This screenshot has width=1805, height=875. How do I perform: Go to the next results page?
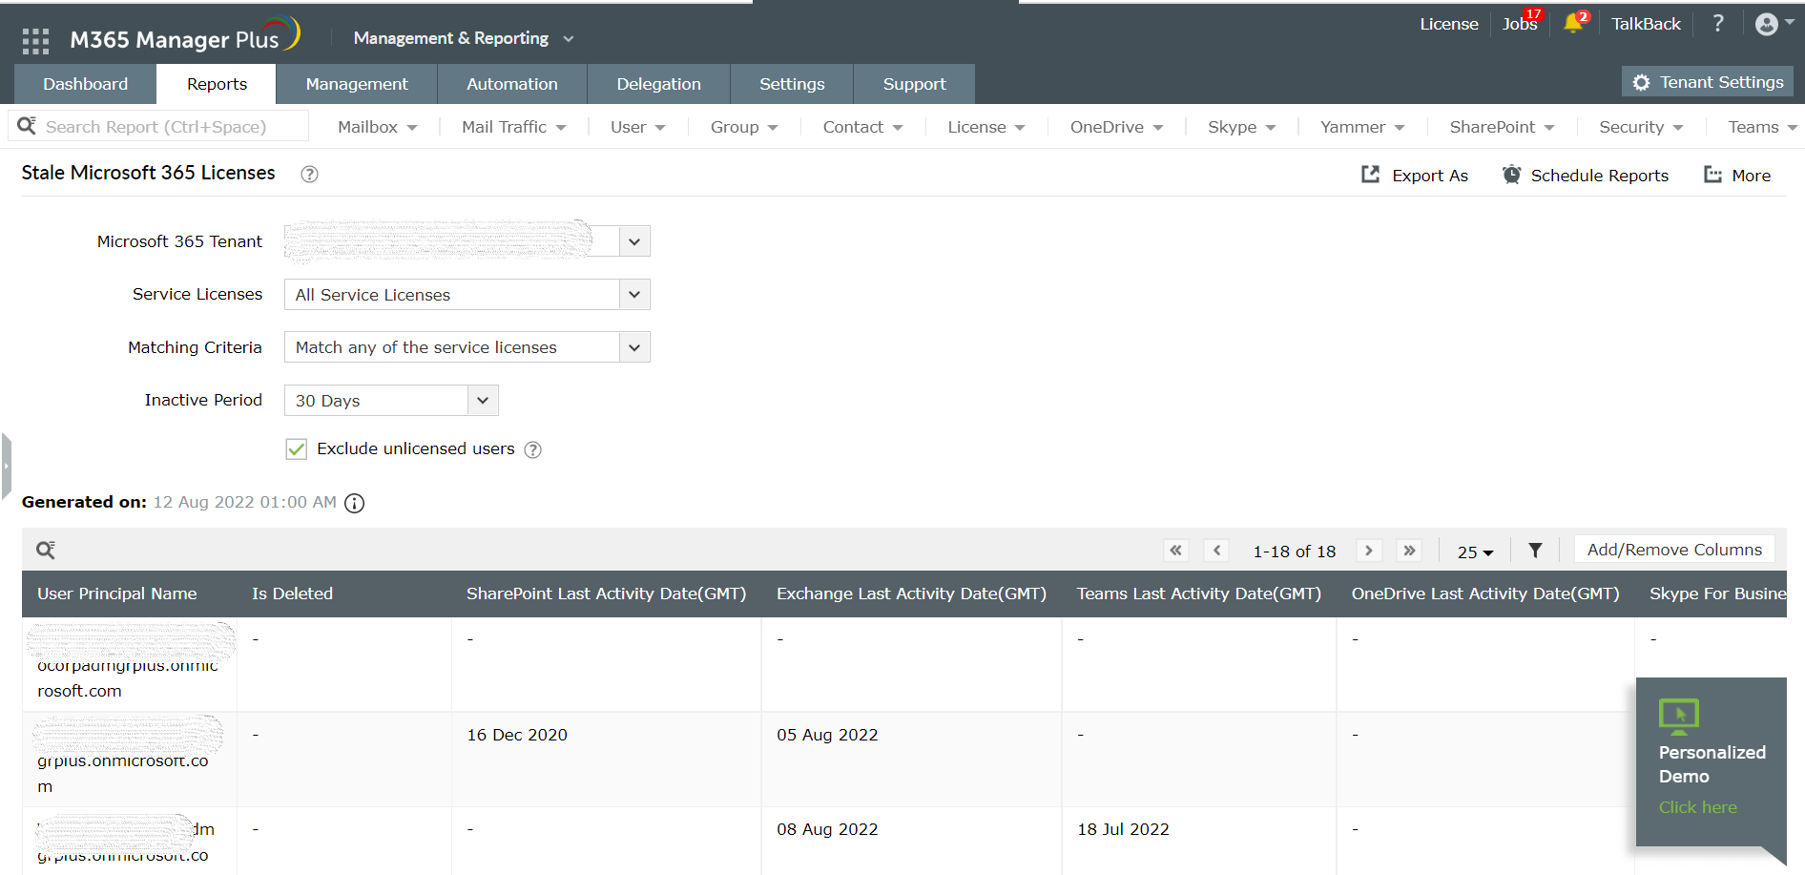click(x=1369, y=551)
